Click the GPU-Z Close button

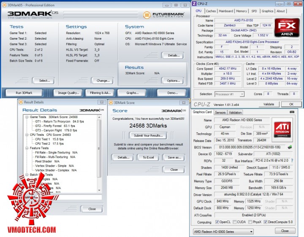(285, 231)
